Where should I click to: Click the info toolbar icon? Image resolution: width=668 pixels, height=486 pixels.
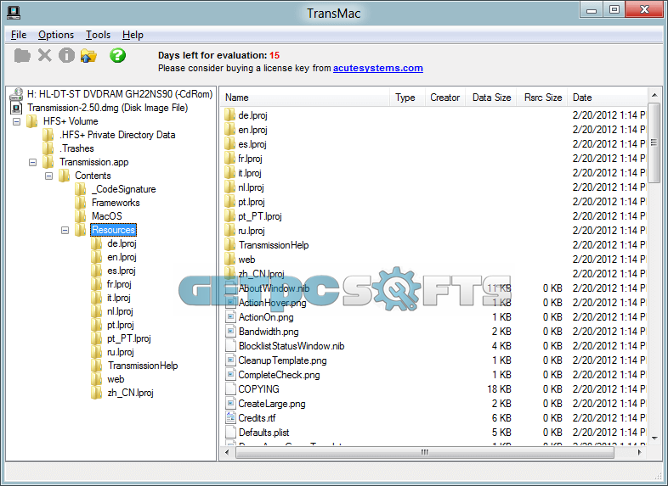[x=66, y=55]
